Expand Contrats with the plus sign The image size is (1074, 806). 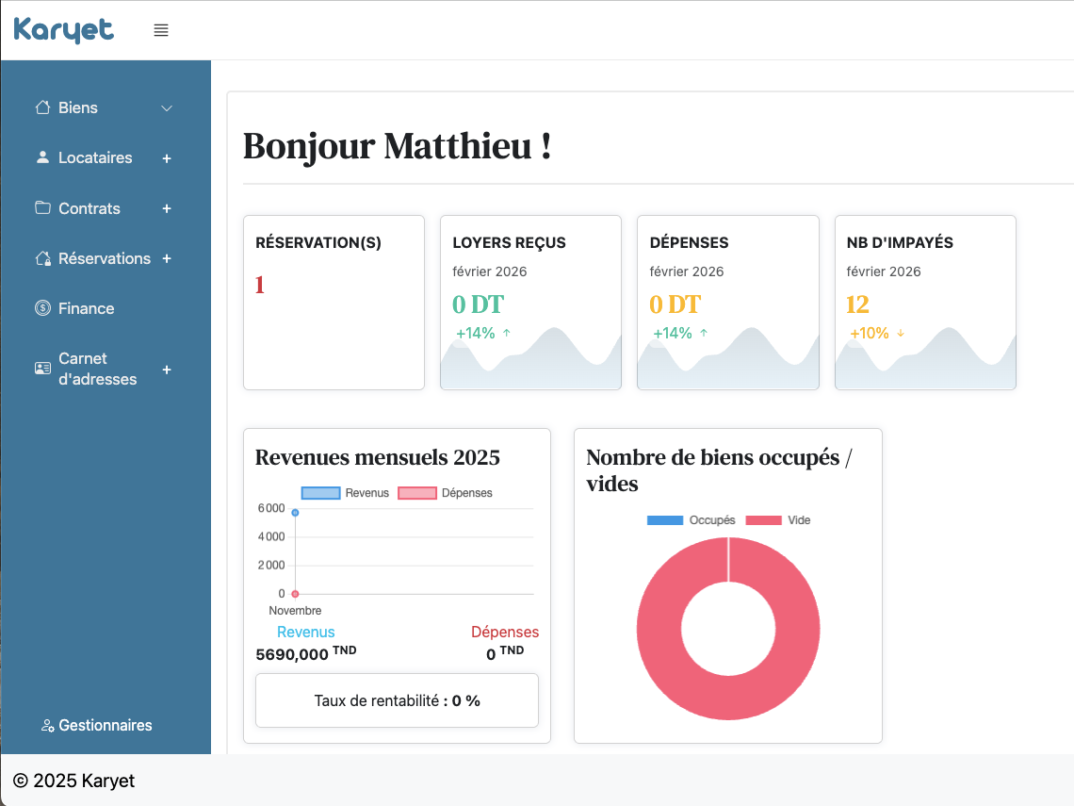167,208
